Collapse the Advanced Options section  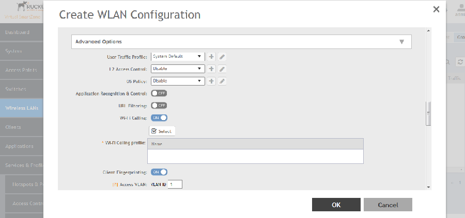coord(401,42)
